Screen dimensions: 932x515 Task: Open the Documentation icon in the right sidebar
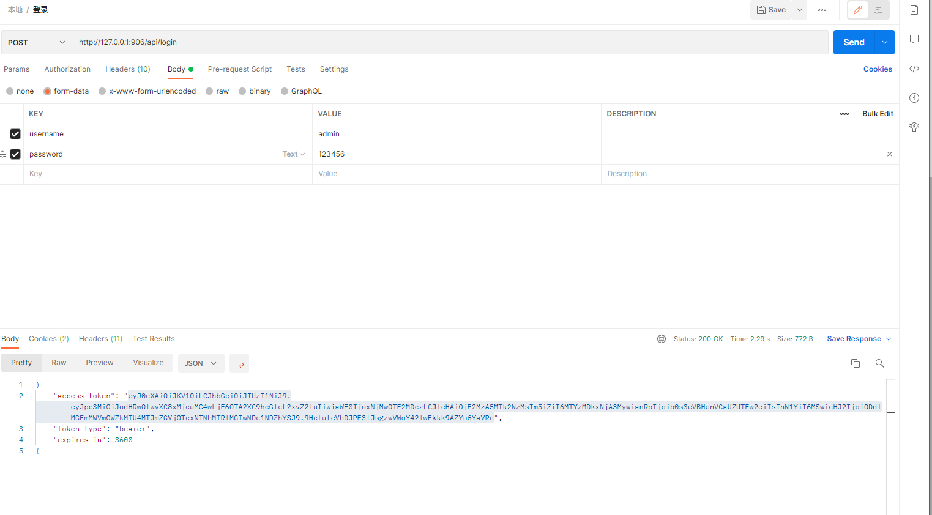coord(914,10)
